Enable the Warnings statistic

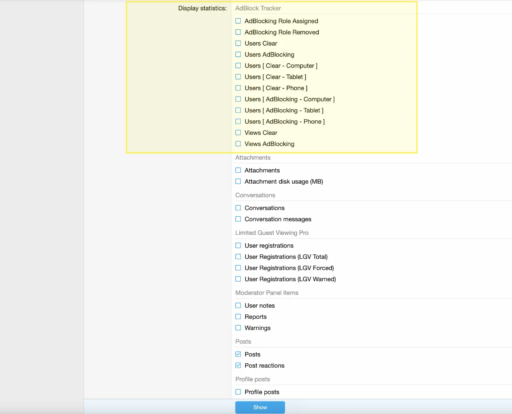pyautogui.click(x=238, y=328)
